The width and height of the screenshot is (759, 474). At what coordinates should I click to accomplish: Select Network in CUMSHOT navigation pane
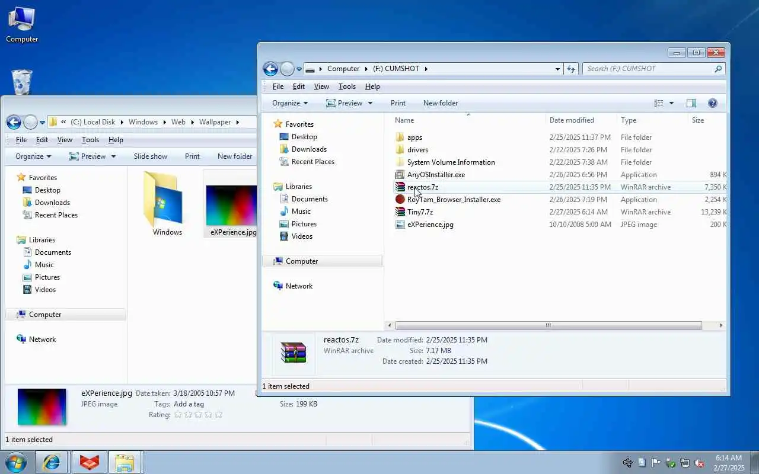(299, 286)
